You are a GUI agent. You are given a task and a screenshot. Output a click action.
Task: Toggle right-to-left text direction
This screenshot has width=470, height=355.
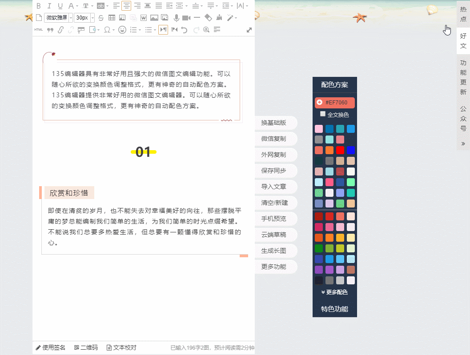[x=174, y=30]
